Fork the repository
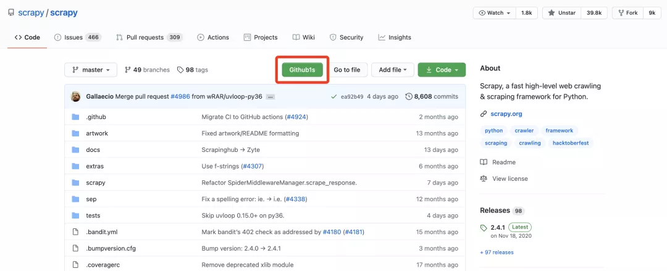Viewport: 667px width, 271px height. click(628, 13)
